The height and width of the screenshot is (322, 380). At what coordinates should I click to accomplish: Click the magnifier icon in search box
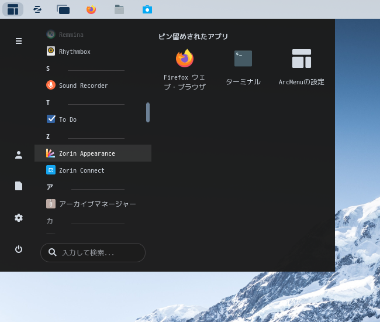[x=53, y=252]
